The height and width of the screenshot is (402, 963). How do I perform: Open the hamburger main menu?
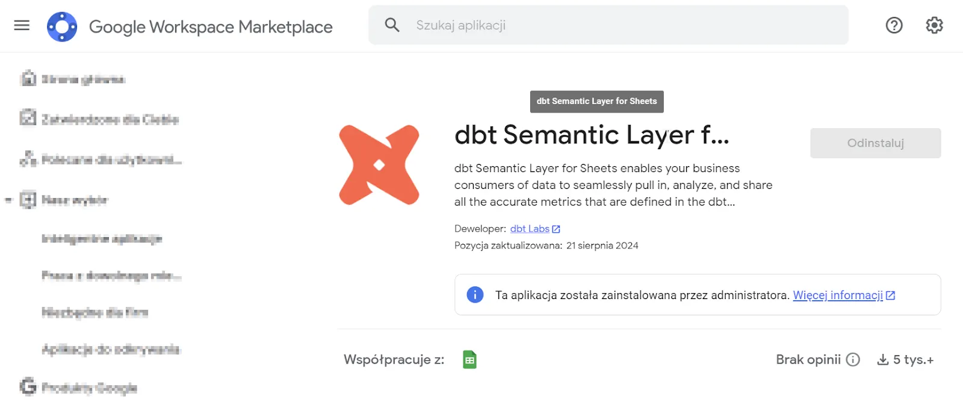pos(22,25)
